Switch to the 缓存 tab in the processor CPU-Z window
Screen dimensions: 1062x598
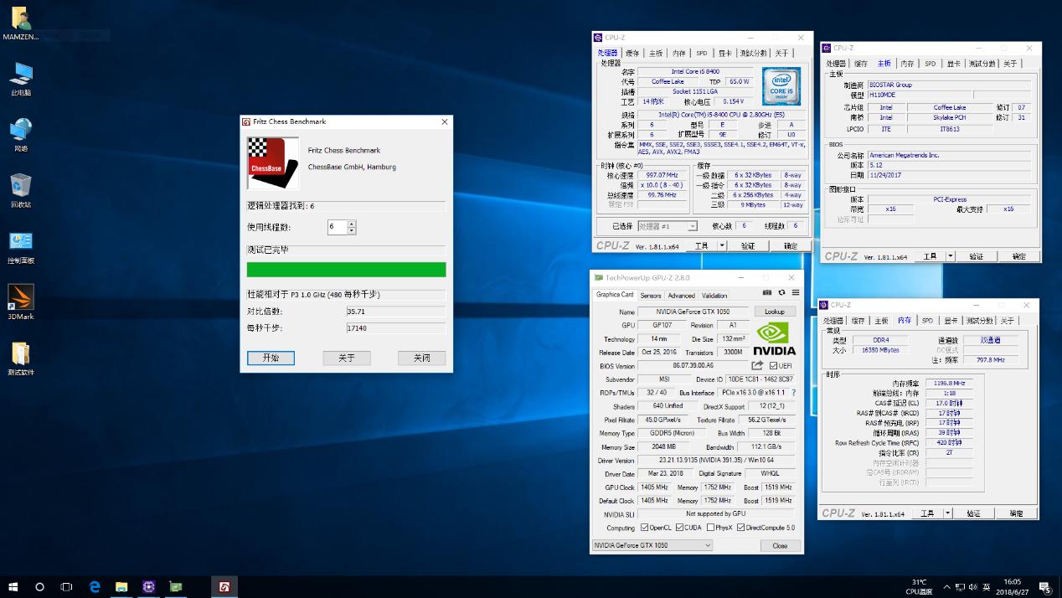[632, 54]
